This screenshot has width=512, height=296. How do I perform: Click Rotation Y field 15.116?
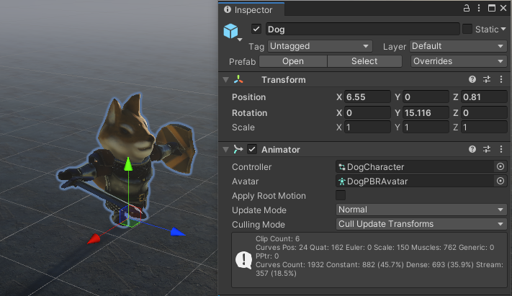coord(426,113)
